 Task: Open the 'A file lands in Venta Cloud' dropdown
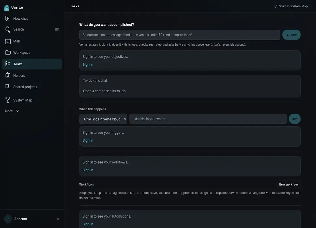point(103,119)
